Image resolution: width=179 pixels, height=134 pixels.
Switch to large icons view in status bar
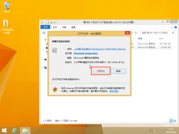click(x=175, y=121)
